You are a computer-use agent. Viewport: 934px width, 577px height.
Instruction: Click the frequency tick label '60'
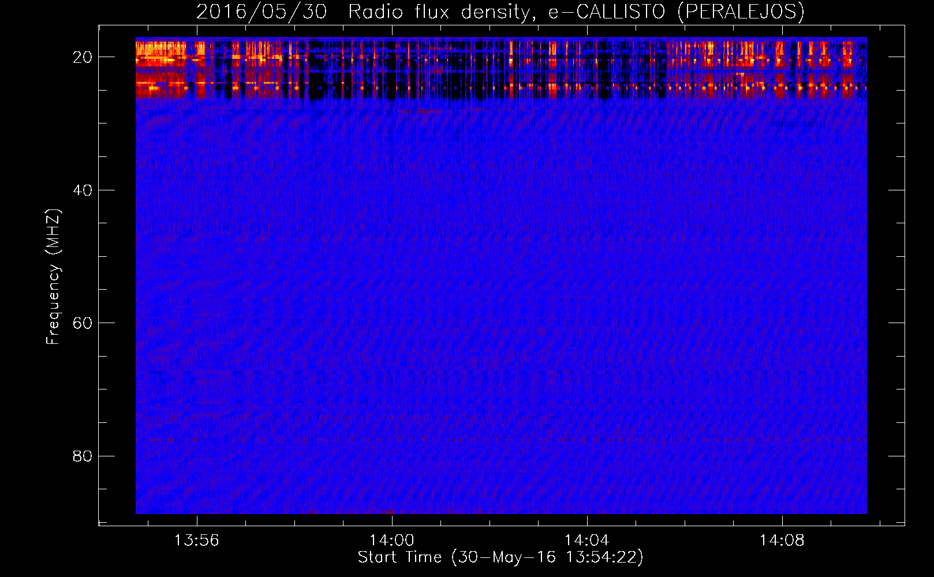pyautogui.click(x=83, y=323)
